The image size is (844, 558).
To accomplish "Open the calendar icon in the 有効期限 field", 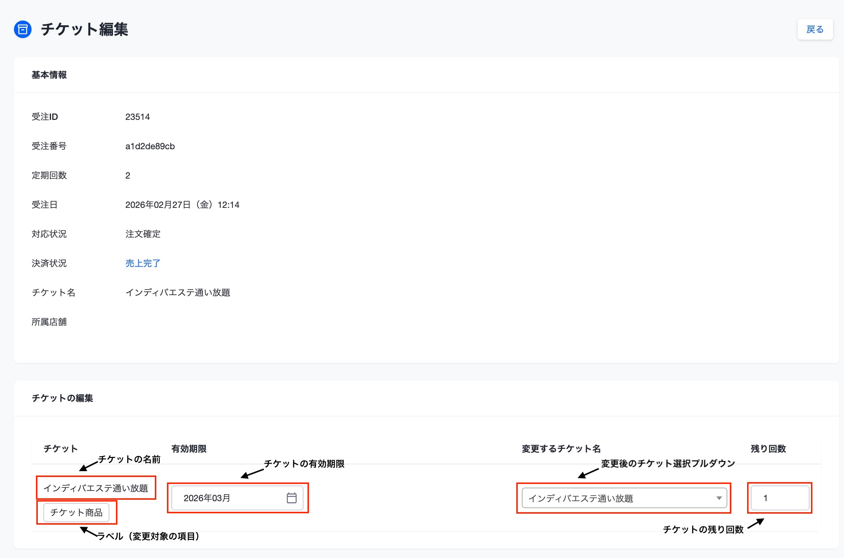I will (291, 498).
